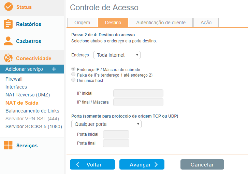248x174 pixels.
Task: Open the Endereço dropdown showing Toda internet
Action: (117, 55)
